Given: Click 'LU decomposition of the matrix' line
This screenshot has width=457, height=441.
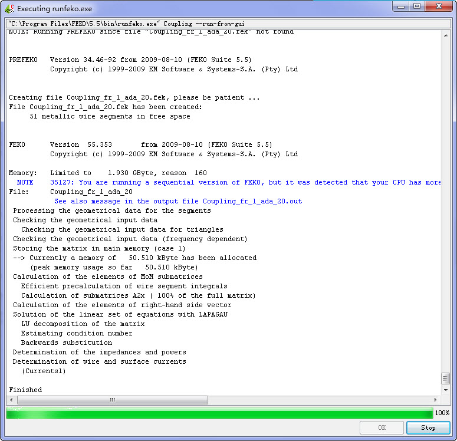Looking at the screenshot, I should (83, 324).
